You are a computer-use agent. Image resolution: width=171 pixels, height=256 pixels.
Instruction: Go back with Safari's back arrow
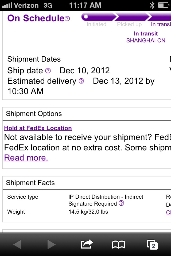click(17, 244)
